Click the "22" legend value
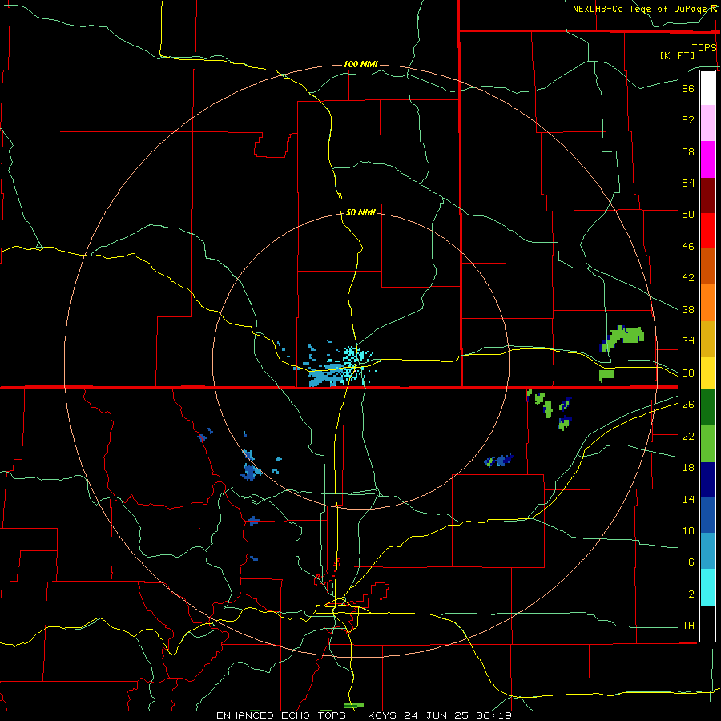The image size is (721, 721). click(688, 436)
